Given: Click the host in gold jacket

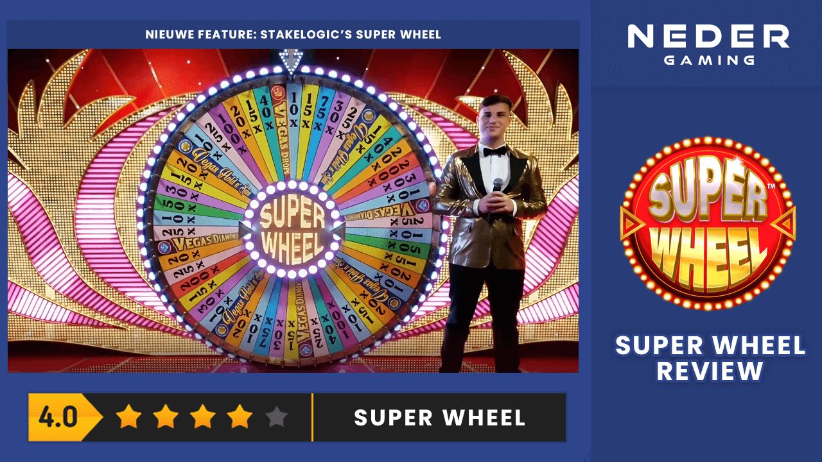Looking at the screenshot, I should tap(490, 234).
